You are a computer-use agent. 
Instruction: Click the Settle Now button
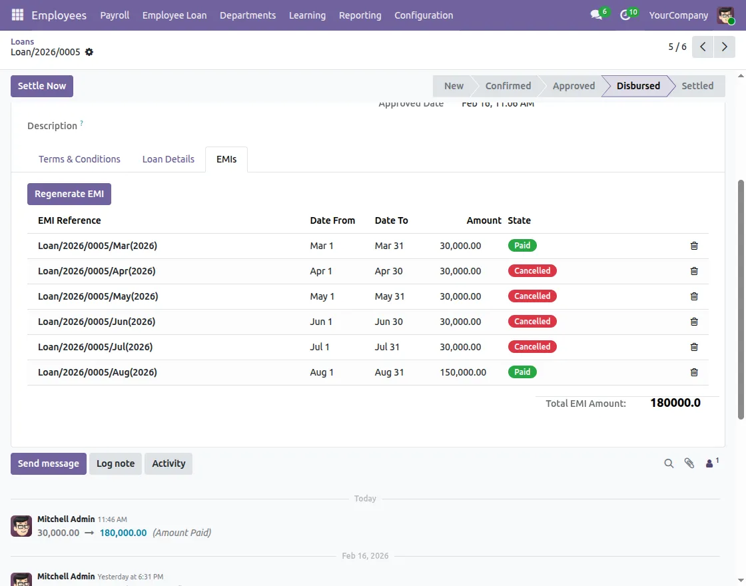pyautogui.click(x=42, y=86)
